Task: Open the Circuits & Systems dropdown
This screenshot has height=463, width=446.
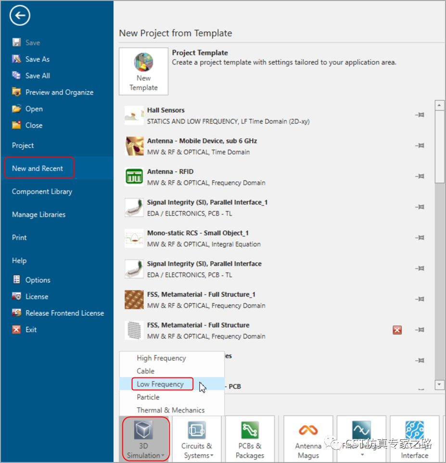Action: [197, 439]
